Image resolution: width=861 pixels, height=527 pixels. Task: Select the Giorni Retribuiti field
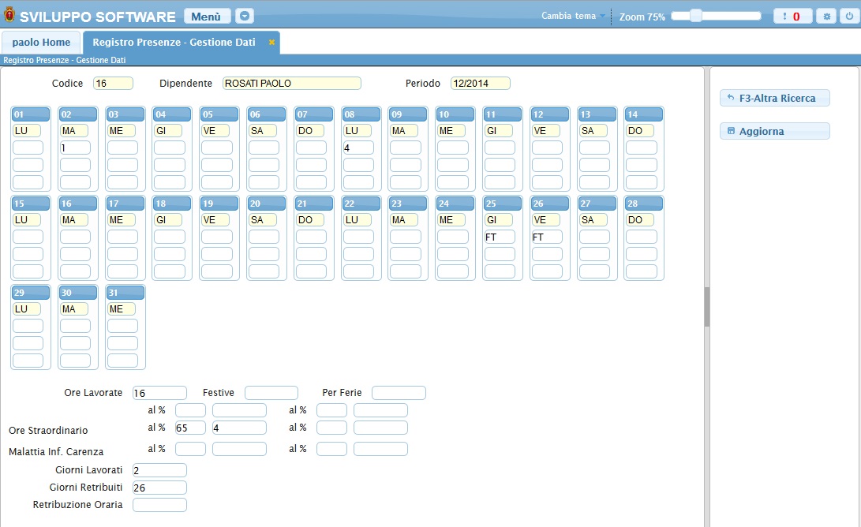click(x=159, y=488)
